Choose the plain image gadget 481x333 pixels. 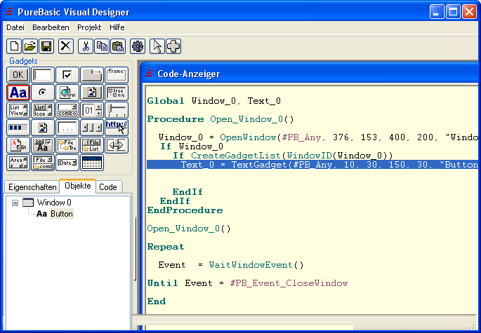click(43, 128)
